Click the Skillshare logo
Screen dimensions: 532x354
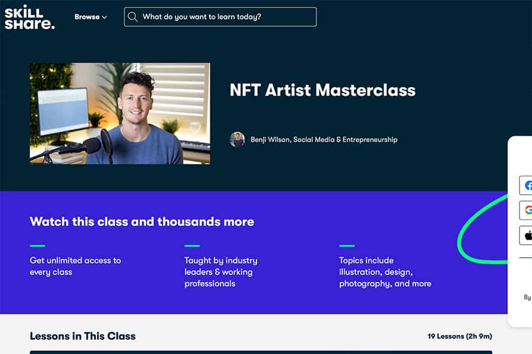point(30,17)
